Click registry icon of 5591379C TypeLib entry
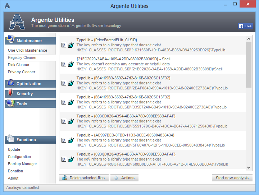The width and height of the screenshot is (259, 195). pyautogui.click(x=71, y=121)
